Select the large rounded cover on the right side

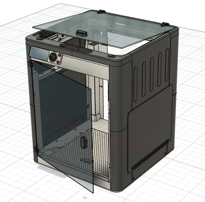[x=150, y=129]
